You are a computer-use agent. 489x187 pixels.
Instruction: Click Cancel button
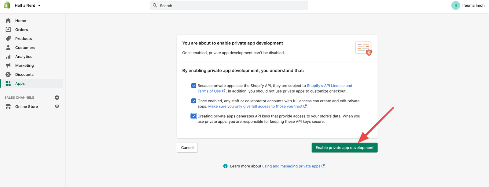click(x=187, y=148)
